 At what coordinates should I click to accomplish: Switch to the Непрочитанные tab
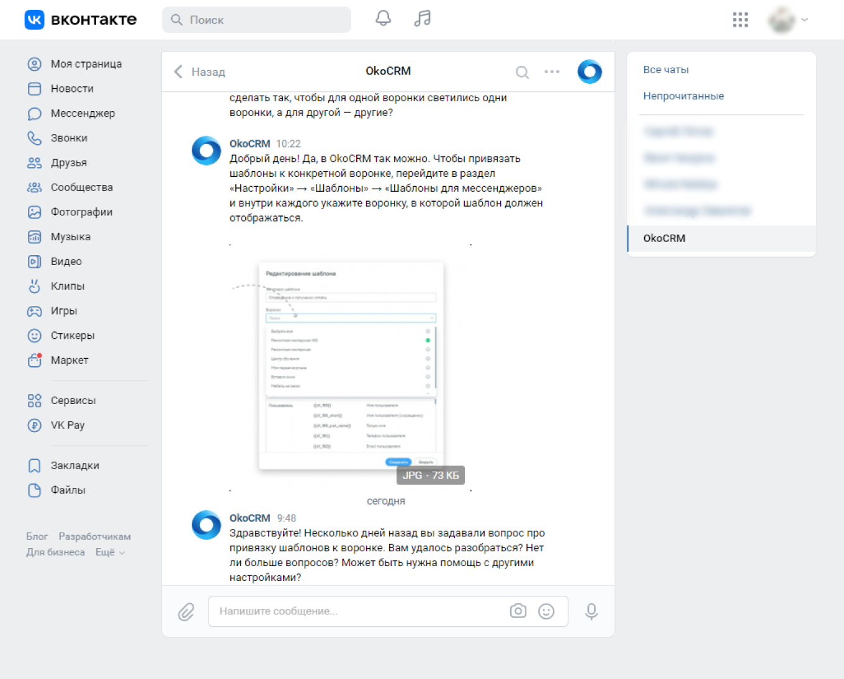click(683, 96)
